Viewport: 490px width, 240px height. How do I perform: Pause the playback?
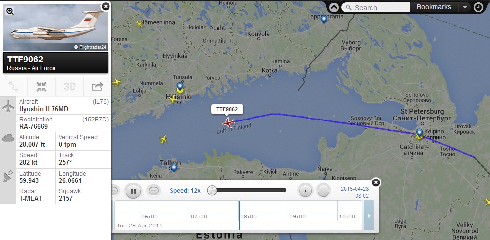click(x=133, y=191)
